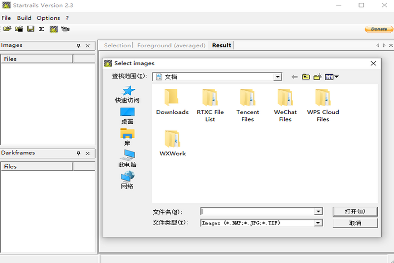The image size is (394, 263).
Task: Select the Downloads folder
Action: [x=172, y=102]
